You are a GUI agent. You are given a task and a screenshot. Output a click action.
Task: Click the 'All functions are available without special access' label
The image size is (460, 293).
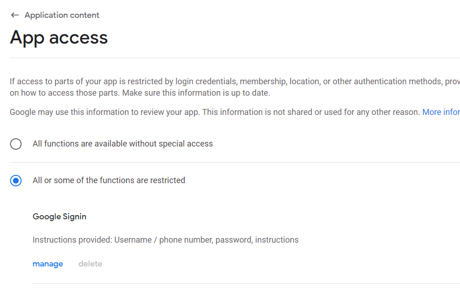[122, 144]
